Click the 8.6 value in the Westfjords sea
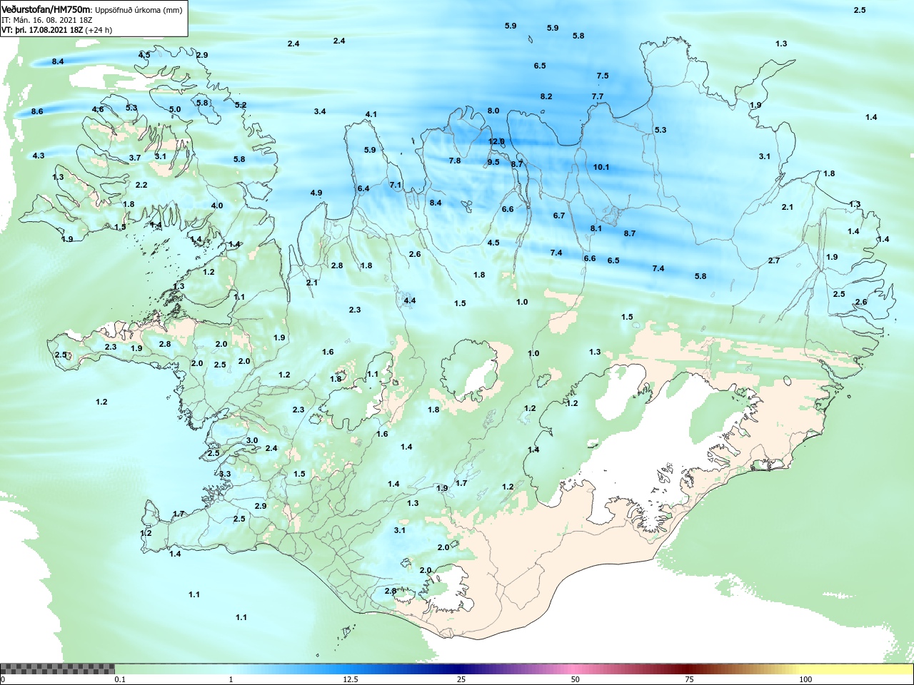The width and height of the screenshot is (914, 685). coord(37,111)
